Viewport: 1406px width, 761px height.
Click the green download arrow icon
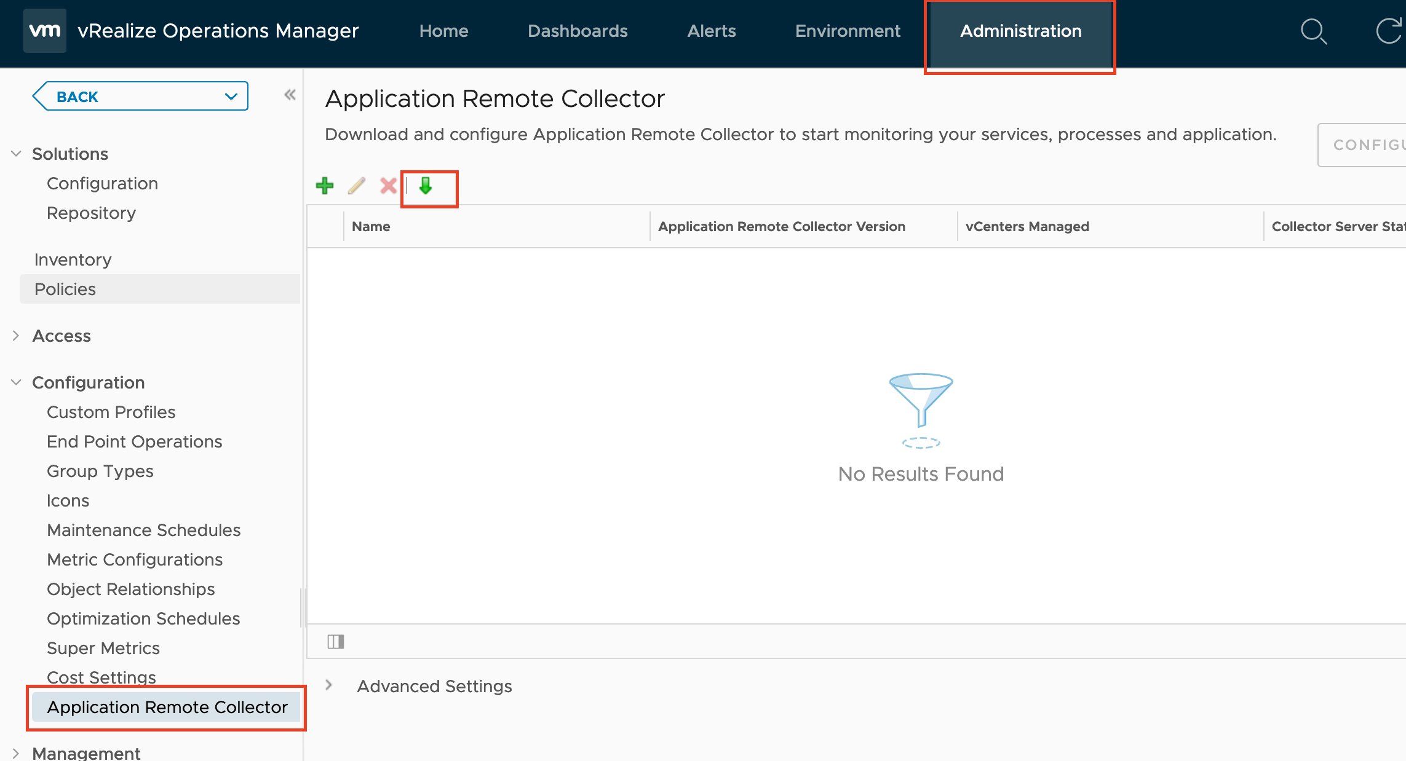pos(426,186)
